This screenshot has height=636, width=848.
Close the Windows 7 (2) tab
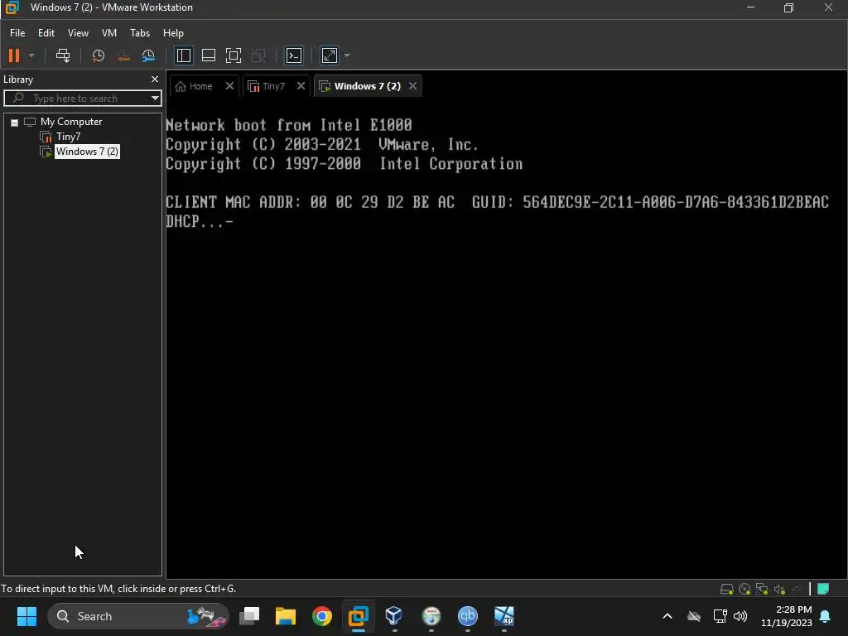[412, 86]
